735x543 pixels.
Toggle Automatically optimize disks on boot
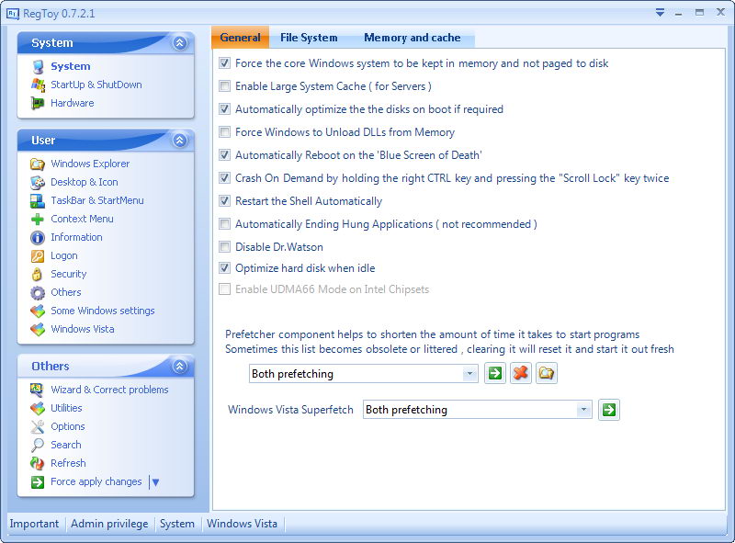[x=225, y=108]
